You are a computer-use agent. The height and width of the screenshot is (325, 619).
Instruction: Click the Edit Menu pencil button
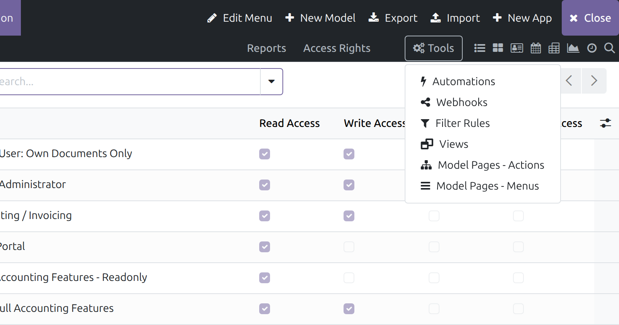239,18
